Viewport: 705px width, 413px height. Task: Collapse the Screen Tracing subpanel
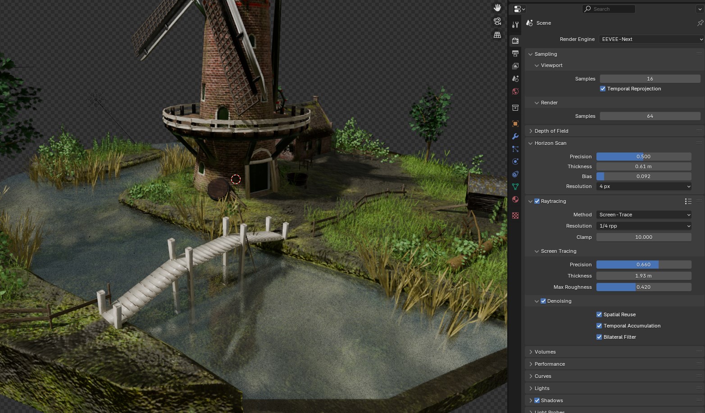(x=537, y=251)
